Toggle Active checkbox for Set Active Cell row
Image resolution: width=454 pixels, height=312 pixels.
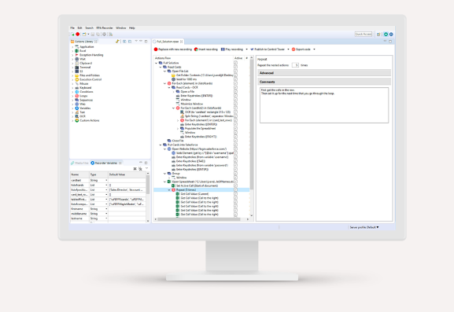(236, 185)
